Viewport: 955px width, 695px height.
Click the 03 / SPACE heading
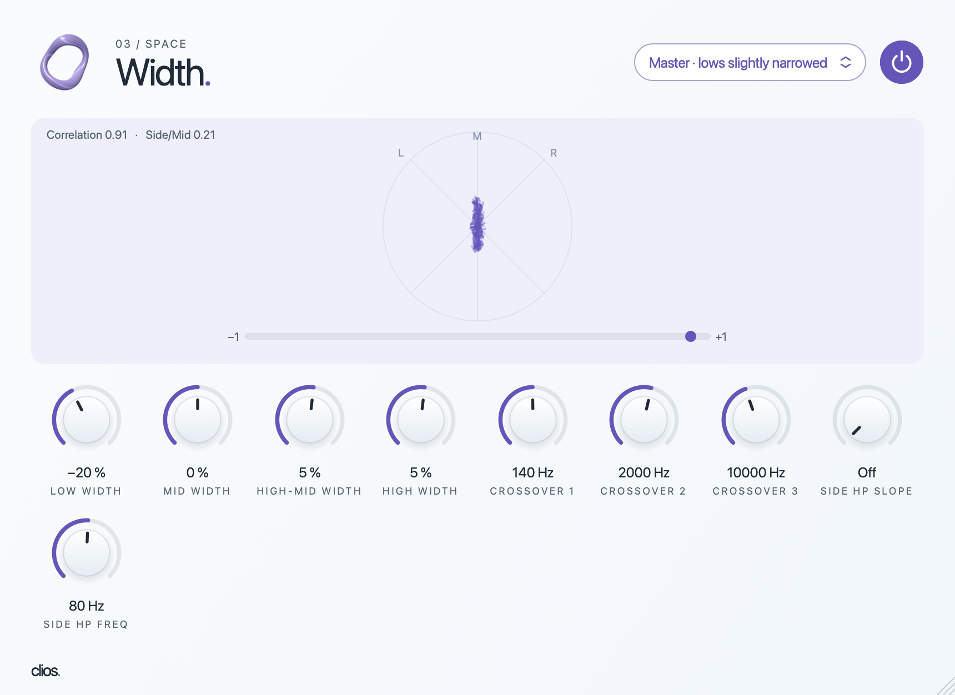point(151,44)
